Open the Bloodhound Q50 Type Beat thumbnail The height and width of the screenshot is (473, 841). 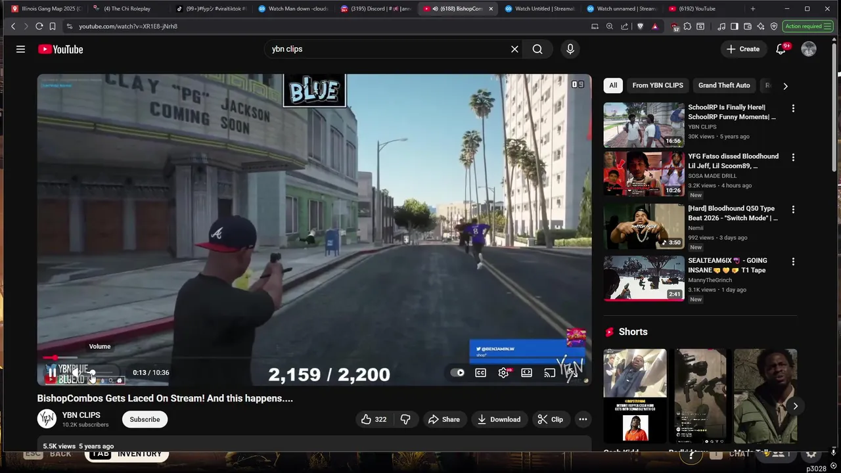point(644,226)
